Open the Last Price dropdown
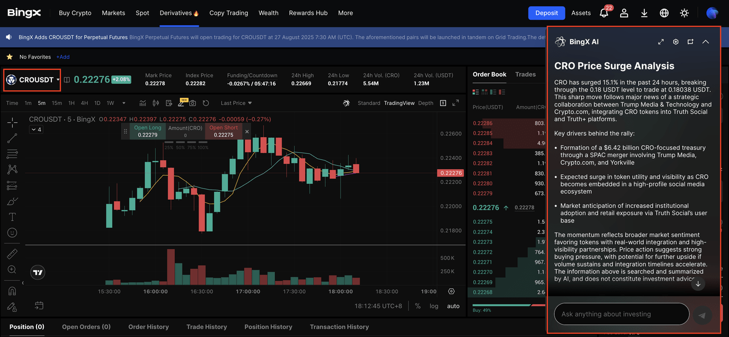The width and height of the screenshot is (729, 337). (x=236, y=103)
